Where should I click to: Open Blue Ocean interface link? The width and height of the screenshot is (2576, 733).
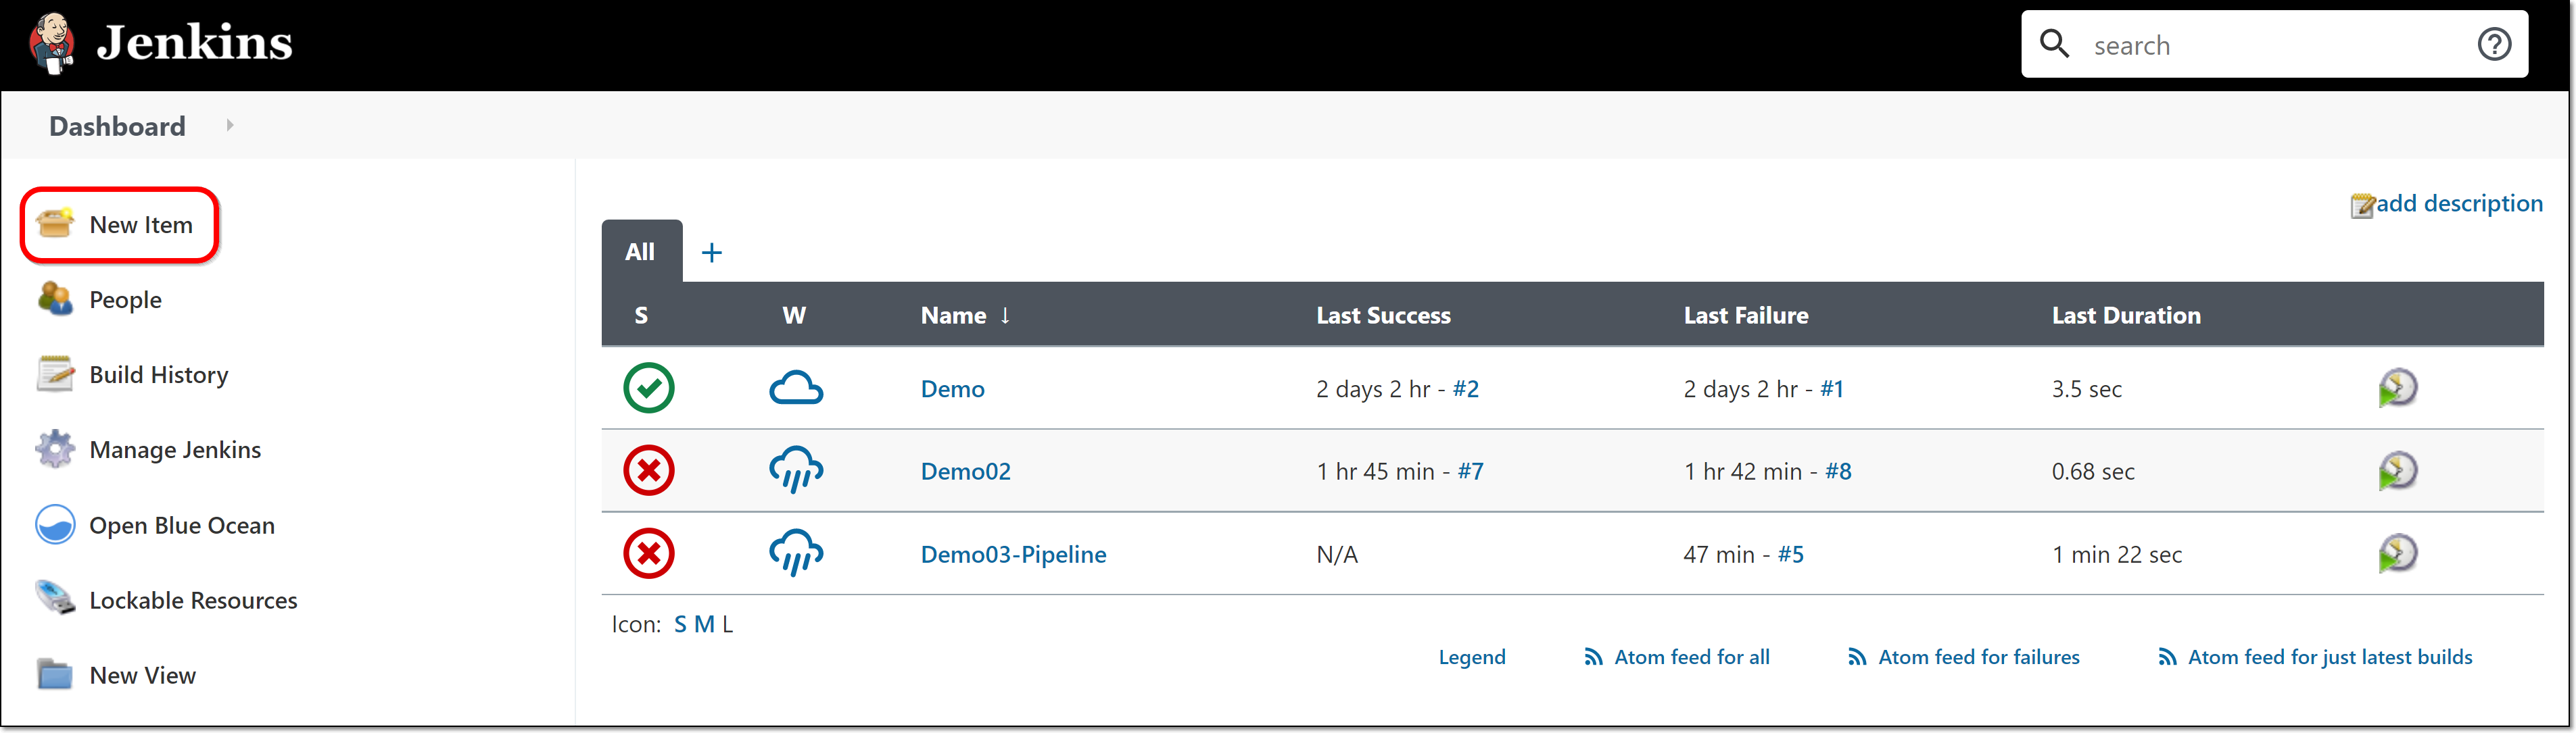tap(182, 526)
